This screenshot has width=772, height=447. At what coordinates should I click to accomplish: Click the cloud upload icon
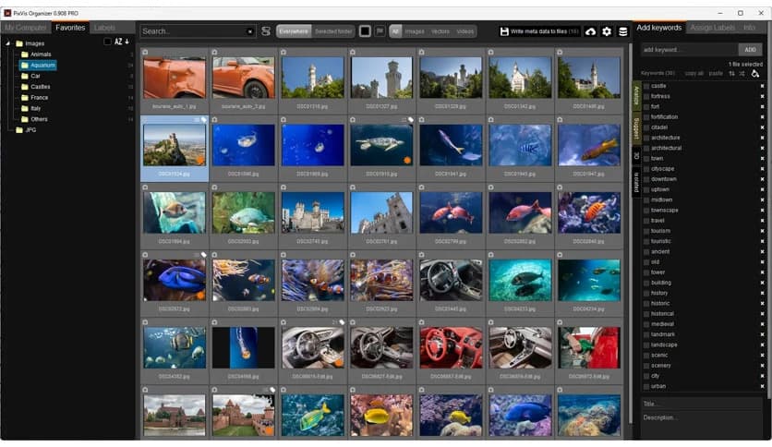point(591,31)
